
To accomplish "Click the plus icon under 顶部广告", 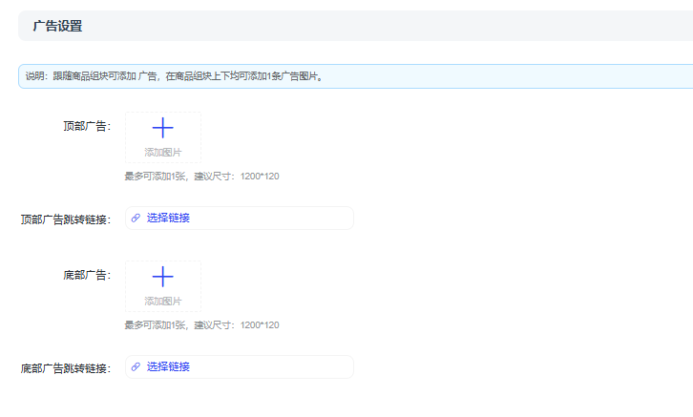I will [x=163, y=128].
